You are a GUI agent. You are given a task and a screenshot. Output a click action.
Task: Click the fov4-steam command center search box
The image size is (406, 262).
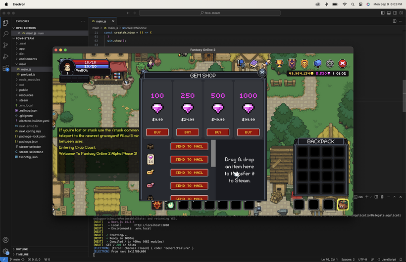click(x=210, y=13)
